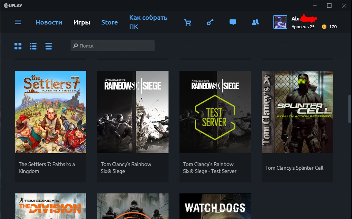Open the hamburger menu

tap(18, 22)
